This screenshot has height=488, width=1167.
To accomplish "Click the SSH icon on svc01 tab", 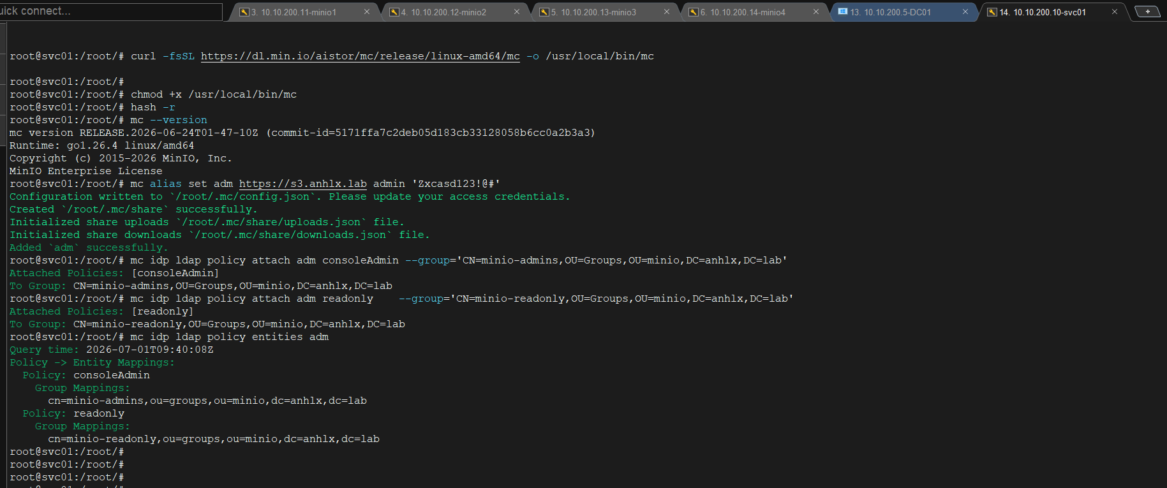I will coord(992,12).
